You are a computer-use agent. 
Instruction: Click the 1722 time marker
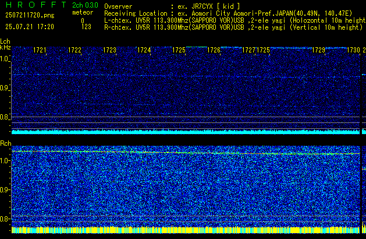[x=74, y=50]
